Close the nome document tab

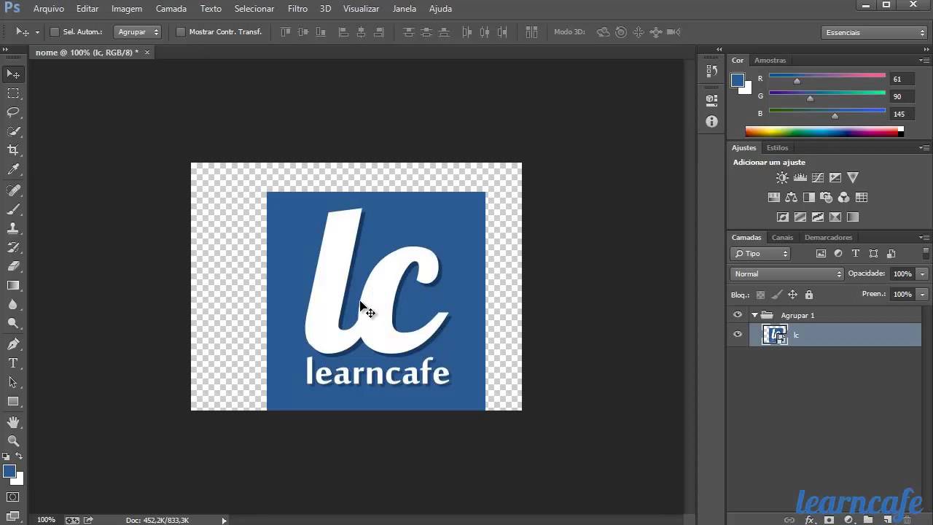(147, 52)
